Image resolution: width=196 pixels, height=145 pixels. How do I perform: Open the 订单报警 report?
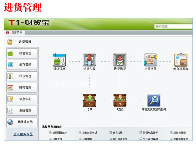tap(87, 139)
